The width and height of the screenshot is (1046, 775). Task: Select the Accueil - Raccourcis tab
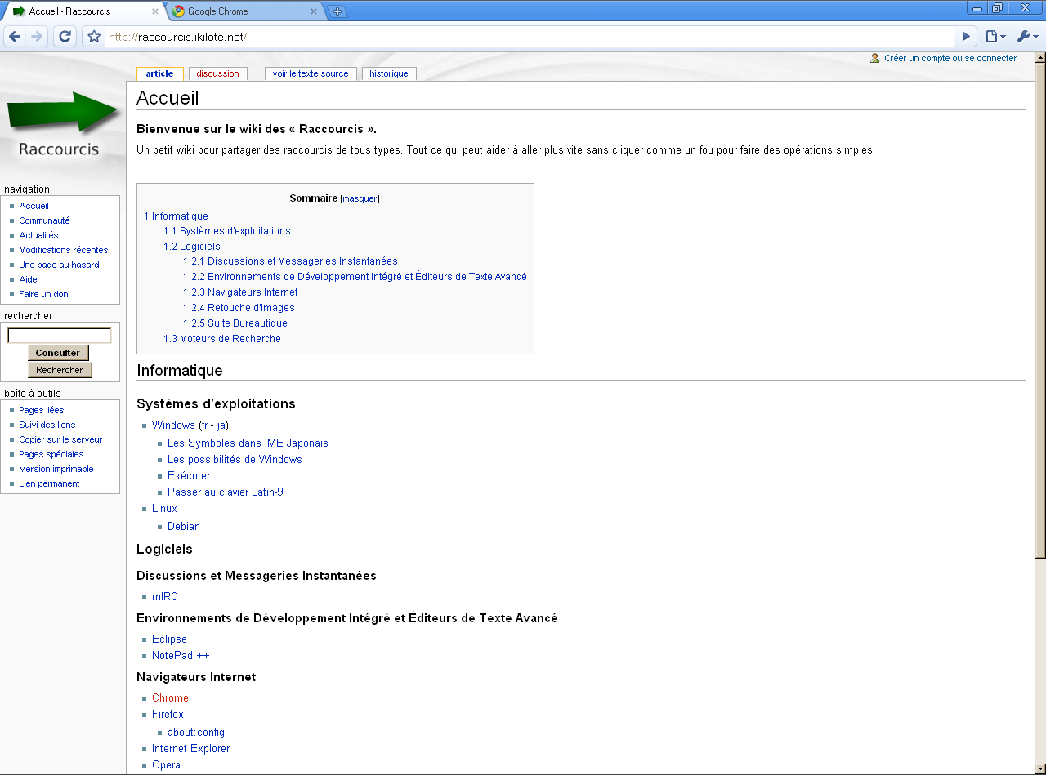[83, 11]
